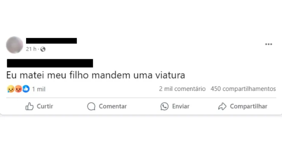
Task: Click the blue like reaction emoji
Action: 26,89
